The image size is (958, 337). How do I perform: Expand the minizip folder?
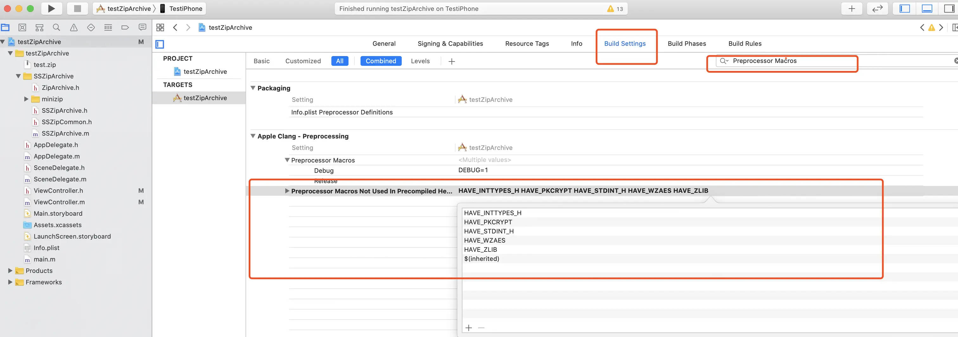click(26, 99)
